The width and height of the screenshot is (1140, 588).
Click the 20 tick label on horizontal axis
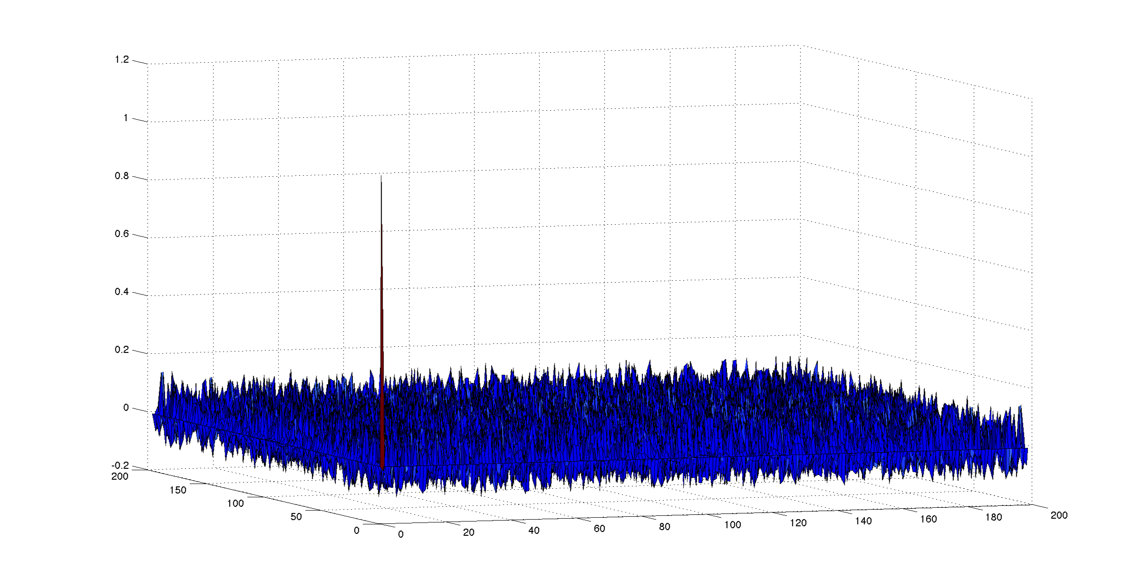click(469, 532)
